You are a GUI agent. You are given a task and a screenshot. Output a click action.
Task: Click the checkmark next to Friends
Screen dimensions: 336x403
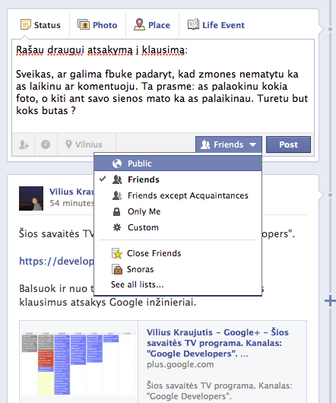(103, 179)
